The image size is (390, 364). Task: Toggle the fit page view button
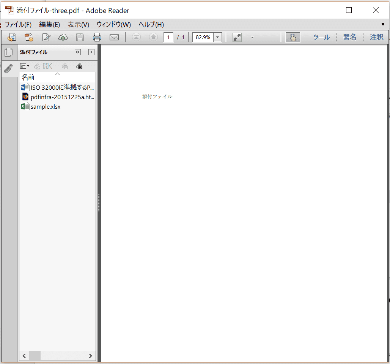pyautogui.click(x=237, y=37)
